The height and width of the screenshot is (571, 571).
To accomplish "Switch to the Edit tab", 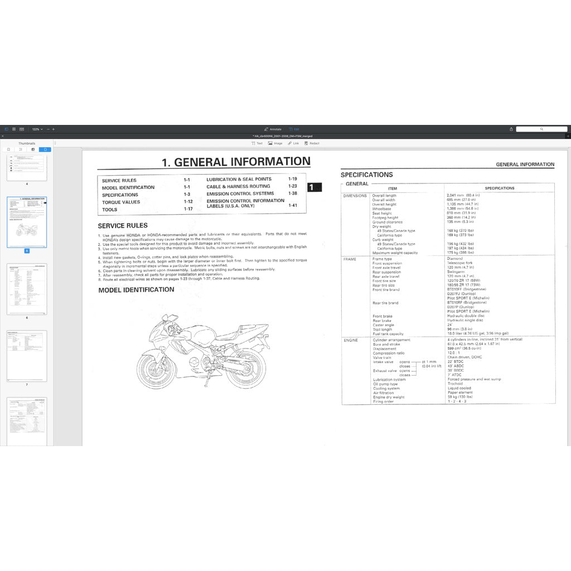I will 293,129.
